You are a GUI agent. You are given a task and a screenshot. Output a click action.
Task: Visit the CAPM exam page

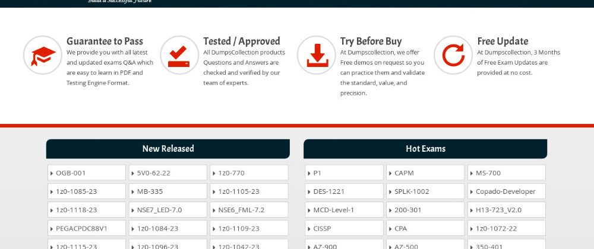click(404, 173)
